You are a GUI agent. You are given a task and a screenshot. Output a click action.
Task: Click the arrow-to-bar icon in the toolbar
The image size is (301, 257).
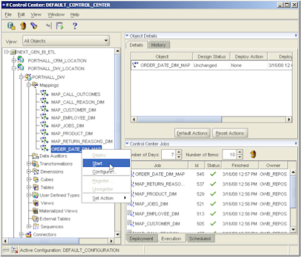[49, 26]
